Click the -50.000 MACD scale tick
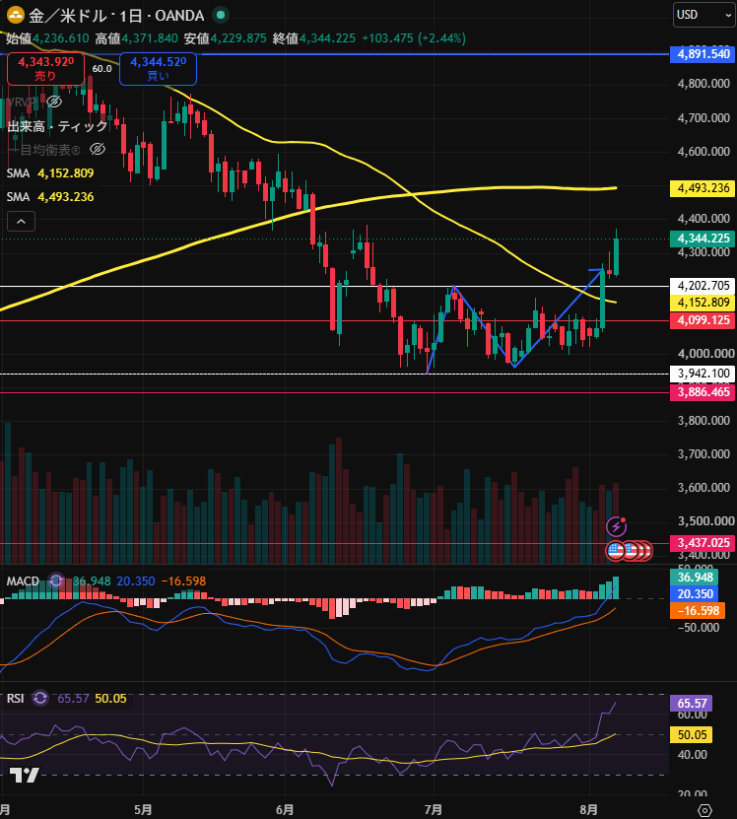The height and width of the screenshot is (819, 737). 699,628
